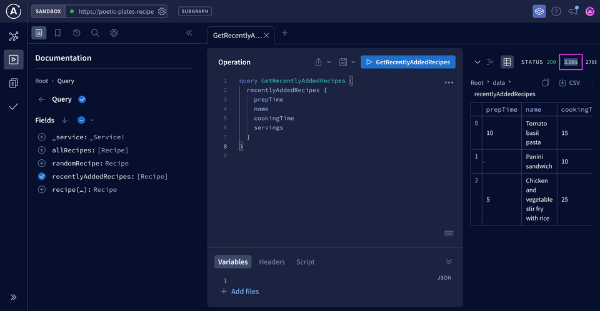This screenshot has width=600, height=311.
Task: Open the help question mark icon
Action: click(556, 11)
